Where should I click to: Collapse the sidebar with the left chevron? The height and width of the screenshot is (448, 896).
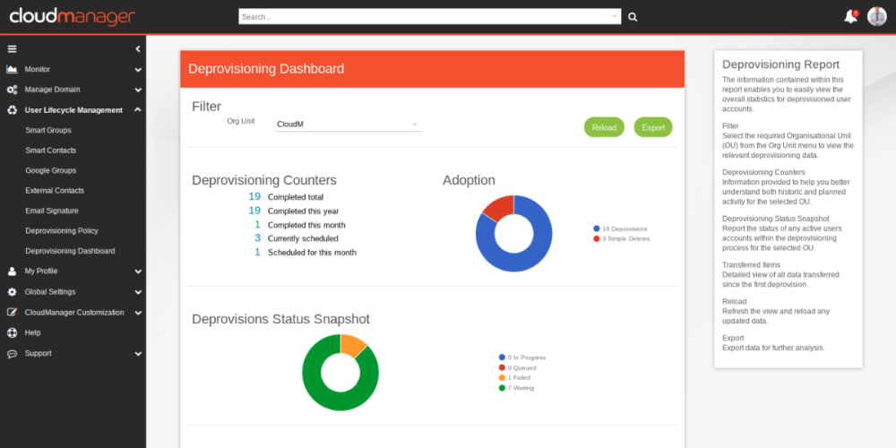tap(138, 49)
